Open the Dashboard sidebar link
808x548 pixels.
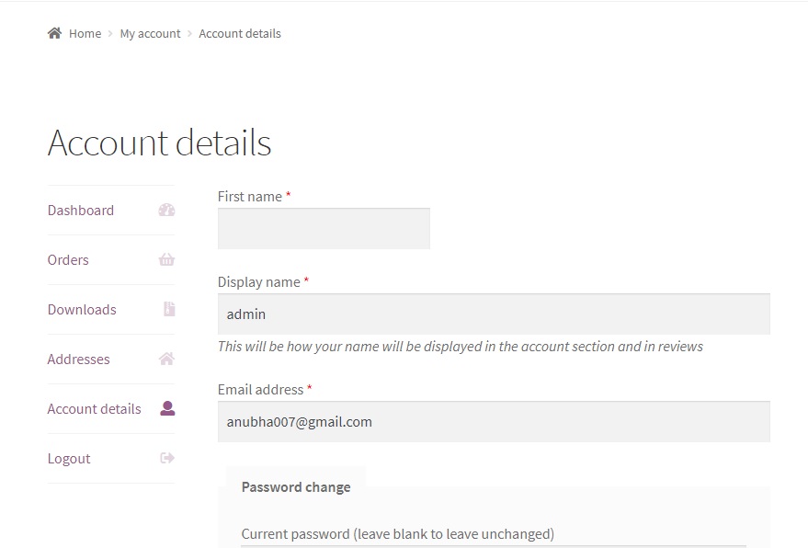pos(81,211)
